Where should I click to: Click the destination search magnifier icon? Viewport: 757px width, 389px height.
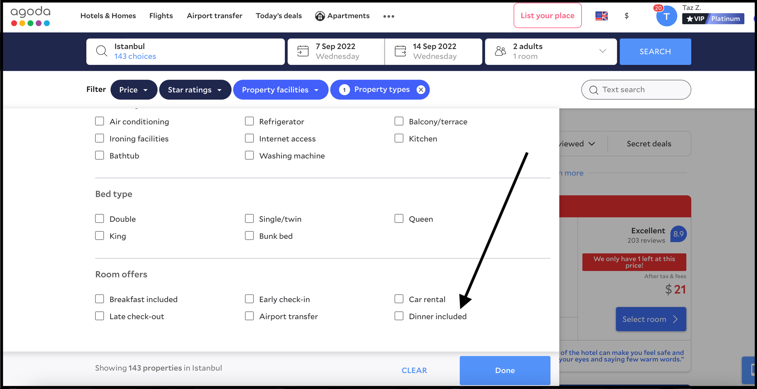pyautogui.click(x=101, y=51)
